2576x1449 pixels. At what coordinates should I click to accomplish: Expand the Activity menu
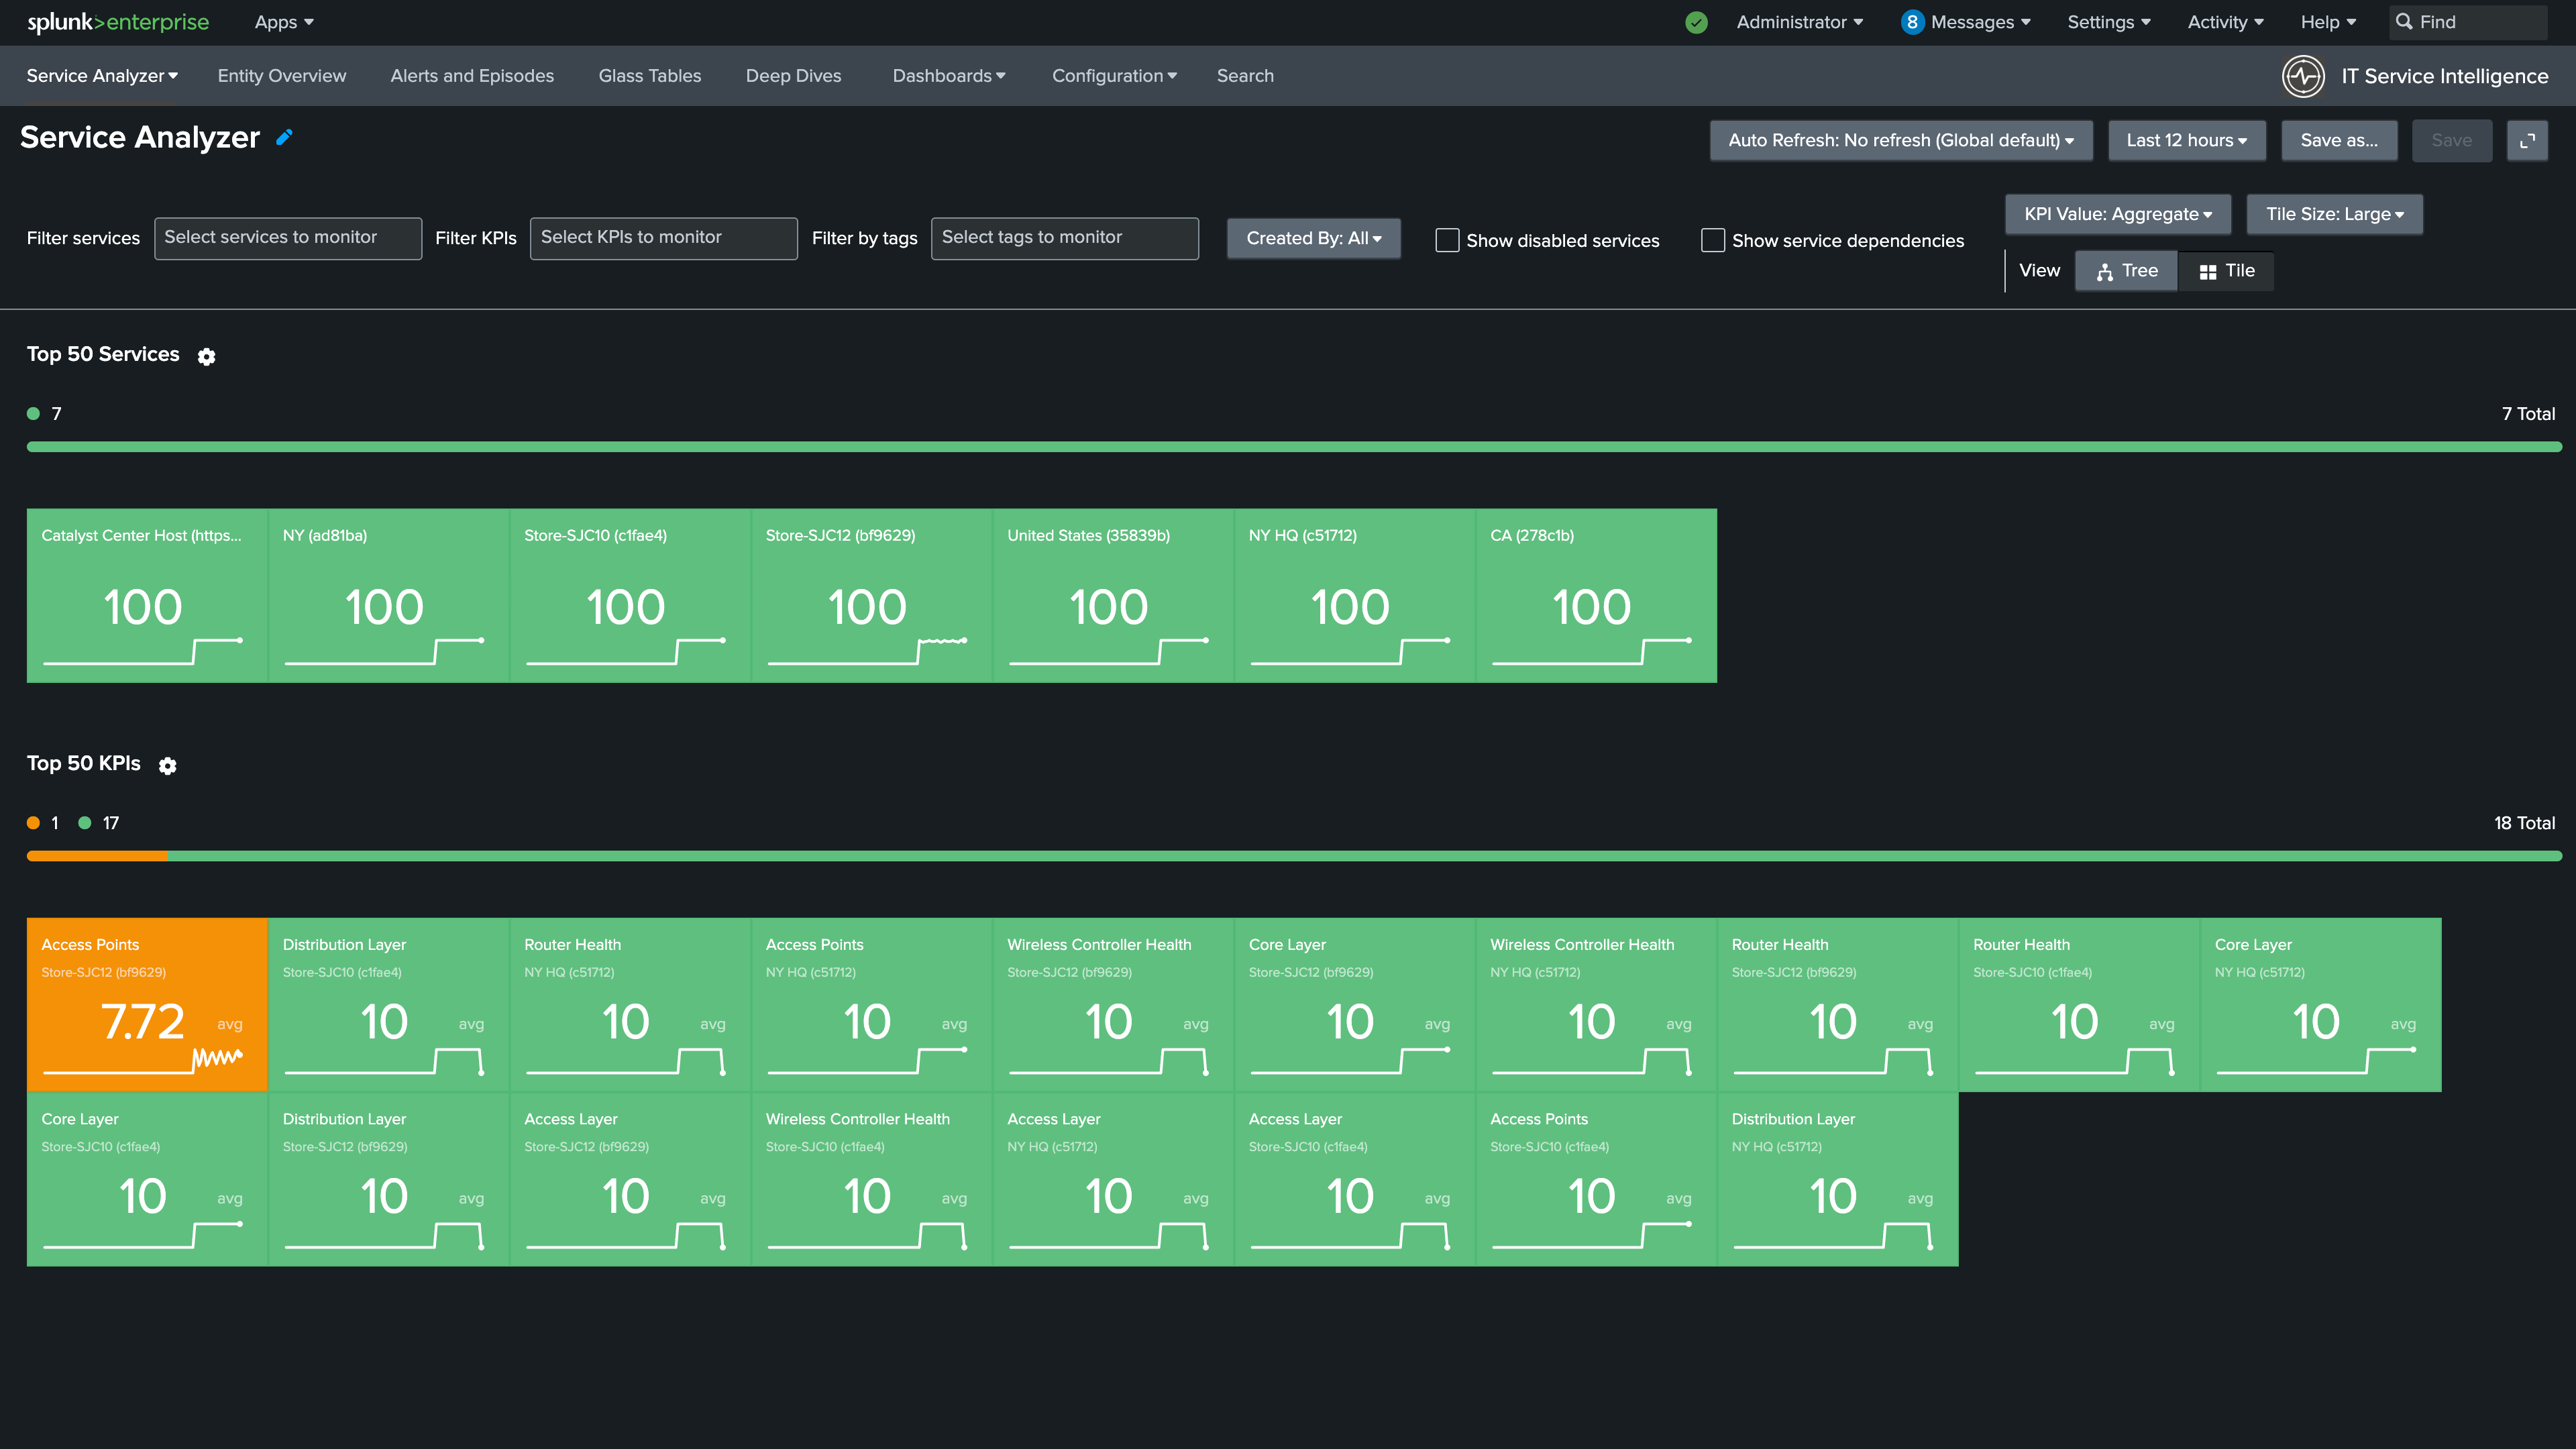pyautogui.click(x=2225, y=22)
